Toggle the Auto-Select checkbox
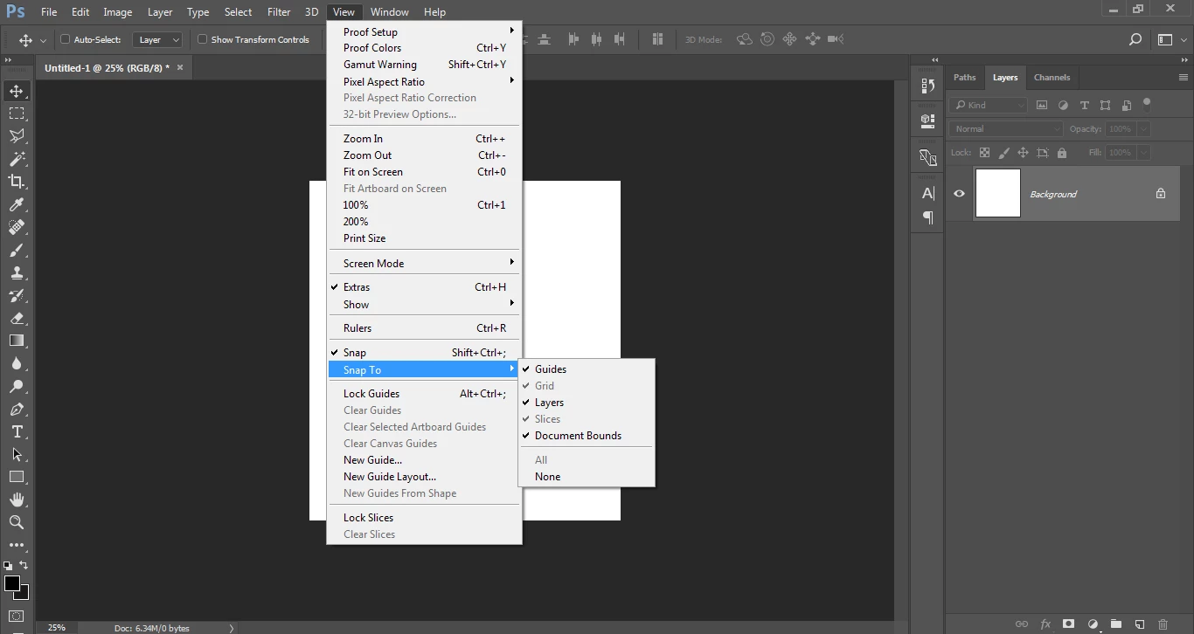Screen dimensions: 1194x634 (x=65, y=39)
